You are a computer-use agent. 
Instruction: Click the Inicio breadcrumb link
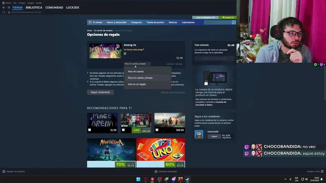point(89,30)
